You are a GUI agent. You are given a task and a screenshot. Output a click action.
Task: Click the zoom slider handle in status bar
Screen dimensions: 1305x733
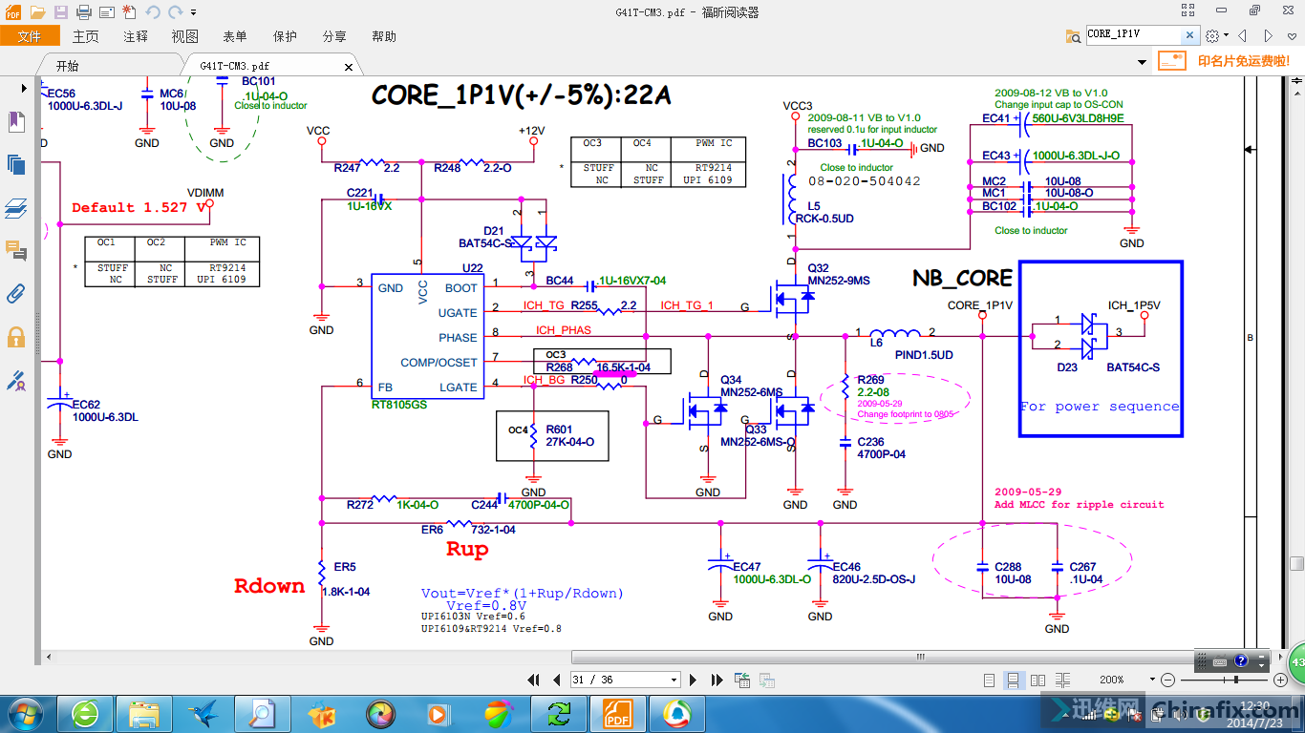[1237, 680]
